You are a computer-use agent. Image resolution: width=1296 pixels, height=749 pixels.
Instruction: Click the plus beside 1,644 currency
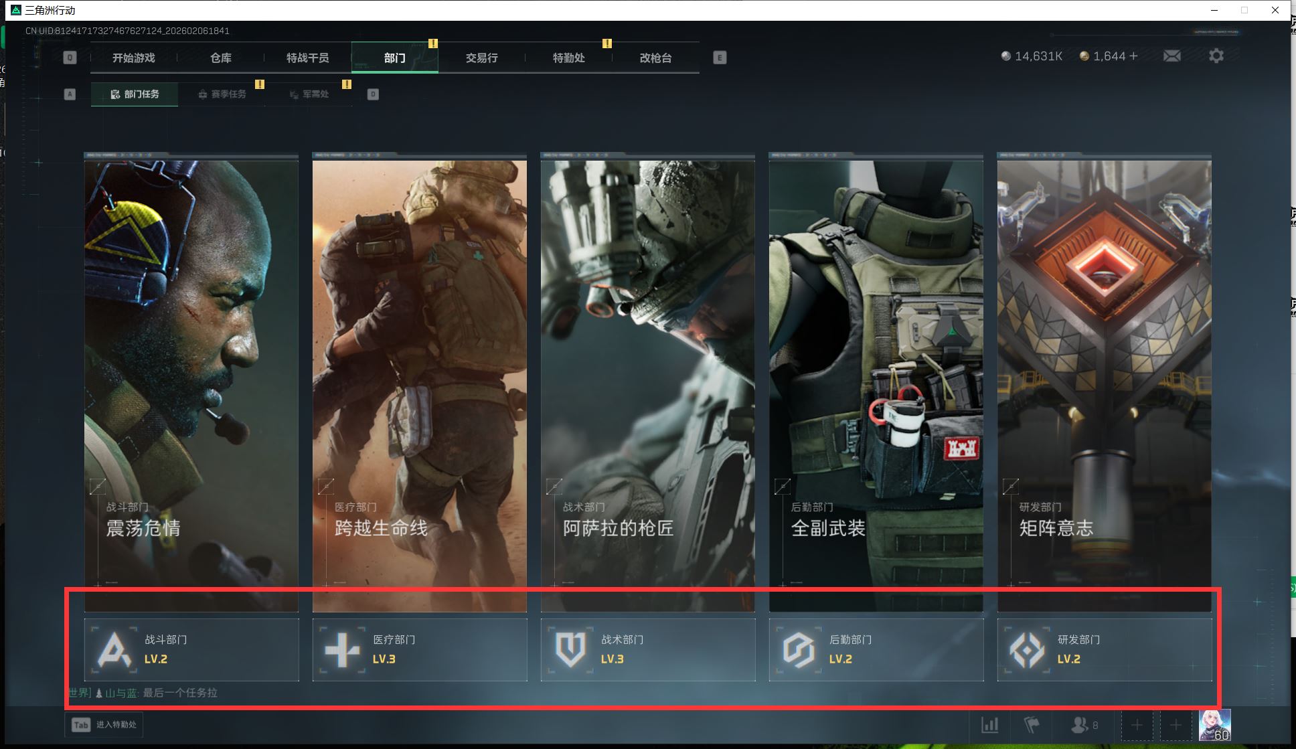[x=1133, y=56]
